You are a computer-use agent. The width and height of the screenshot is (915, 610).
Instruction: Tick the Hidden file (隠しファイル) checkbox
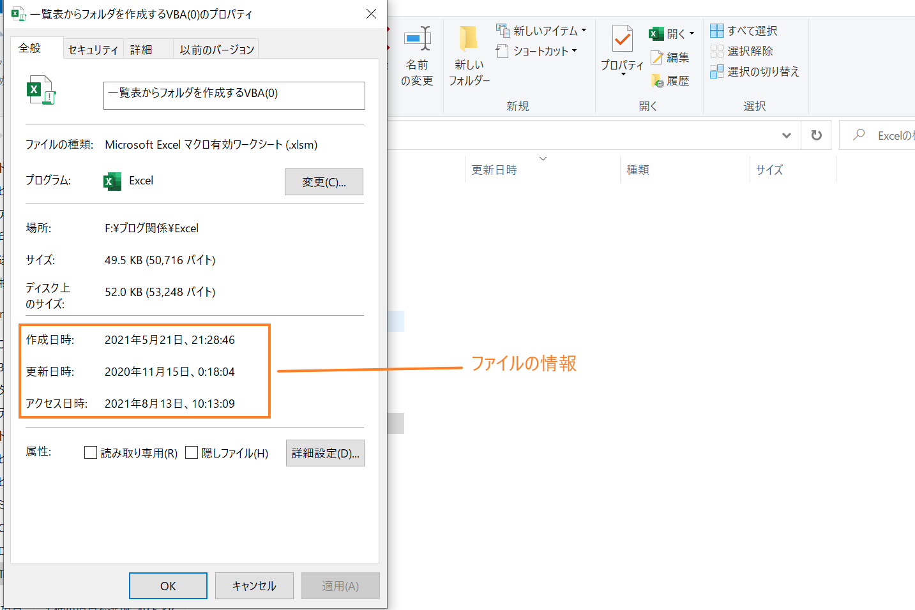[192, 452]
